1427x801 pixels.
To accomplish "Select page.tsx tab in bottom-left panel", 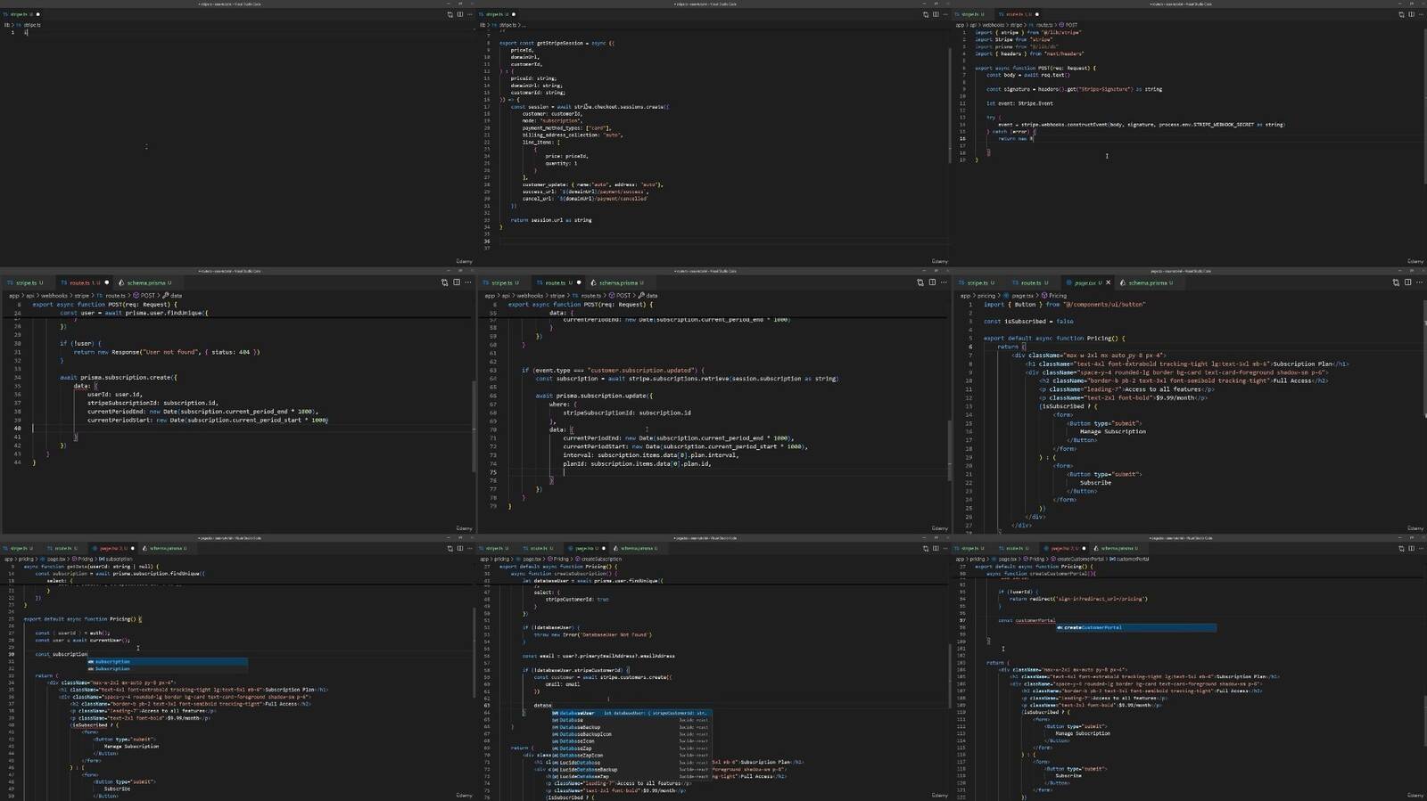I will pos(111,549).
